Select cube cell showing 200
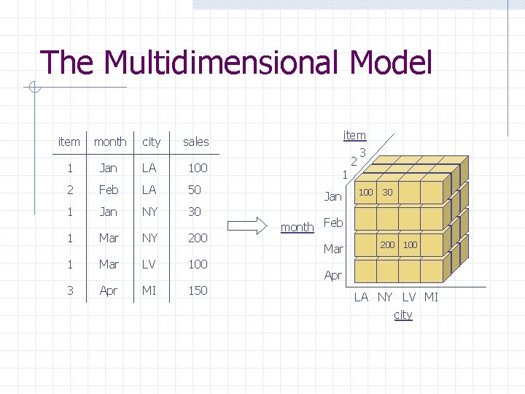Viewport: 525px width, 394px height. click(x=387, y=245)
